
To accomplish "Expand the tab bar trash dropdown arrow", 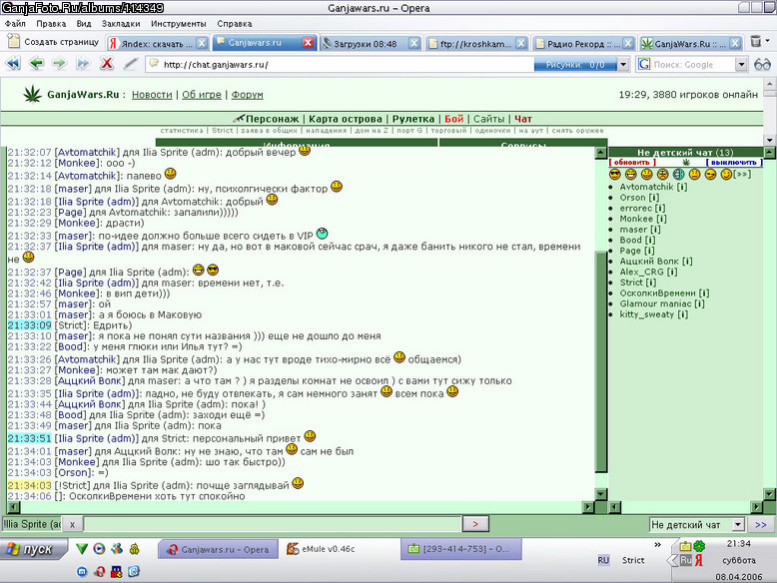I will click(768, 41).
